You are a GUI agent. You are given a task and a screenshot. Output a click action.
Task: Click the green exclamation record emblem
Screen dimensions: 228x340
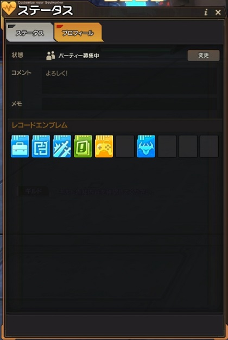coord(83,146)
